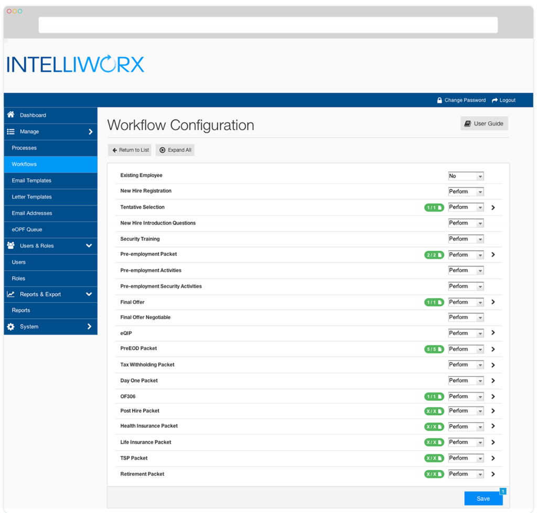Screen dimensions: 537x513
Task: Click the Final Offer 1/1 badge
Action: coord(434,302)
